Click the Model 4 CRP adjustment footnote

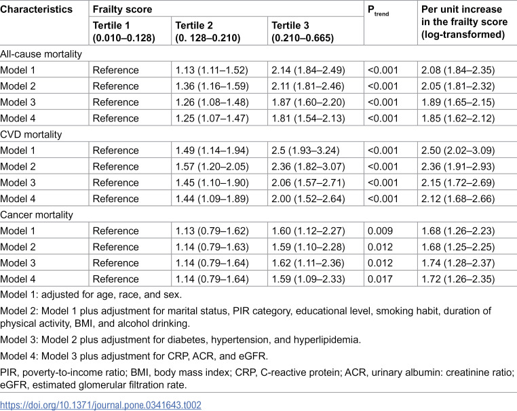pos(134,356)
